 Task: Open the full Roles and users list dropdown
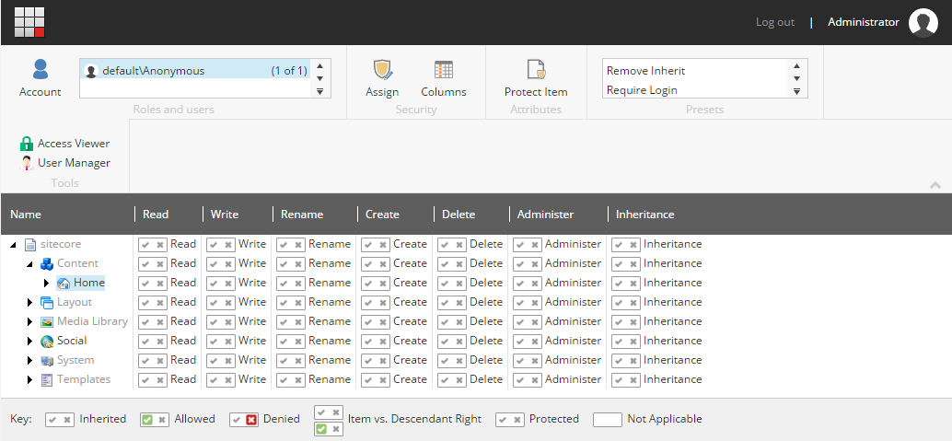click(x=320, y=91)
